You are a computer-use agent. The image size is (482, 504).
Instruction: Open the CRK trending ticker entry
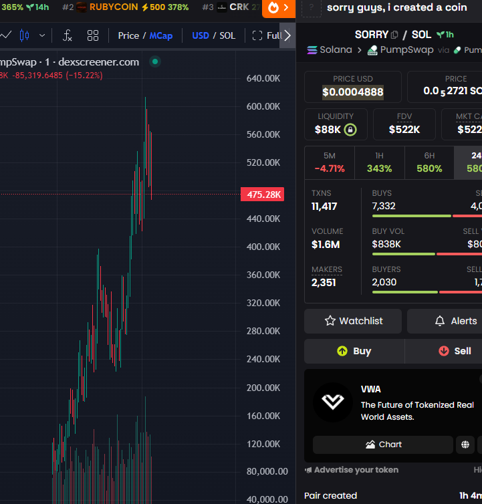coord(231,7)
